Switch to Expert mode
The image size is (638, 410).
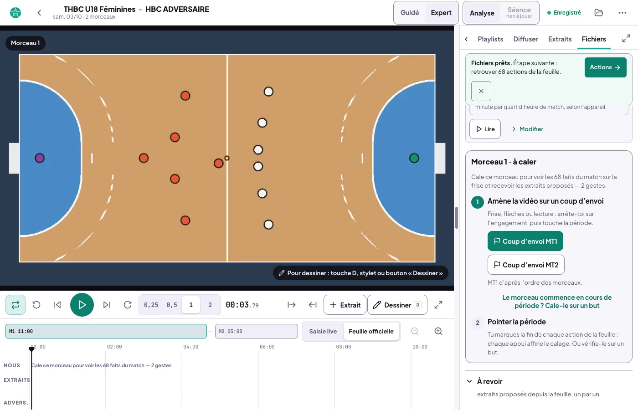pos(441,13)
